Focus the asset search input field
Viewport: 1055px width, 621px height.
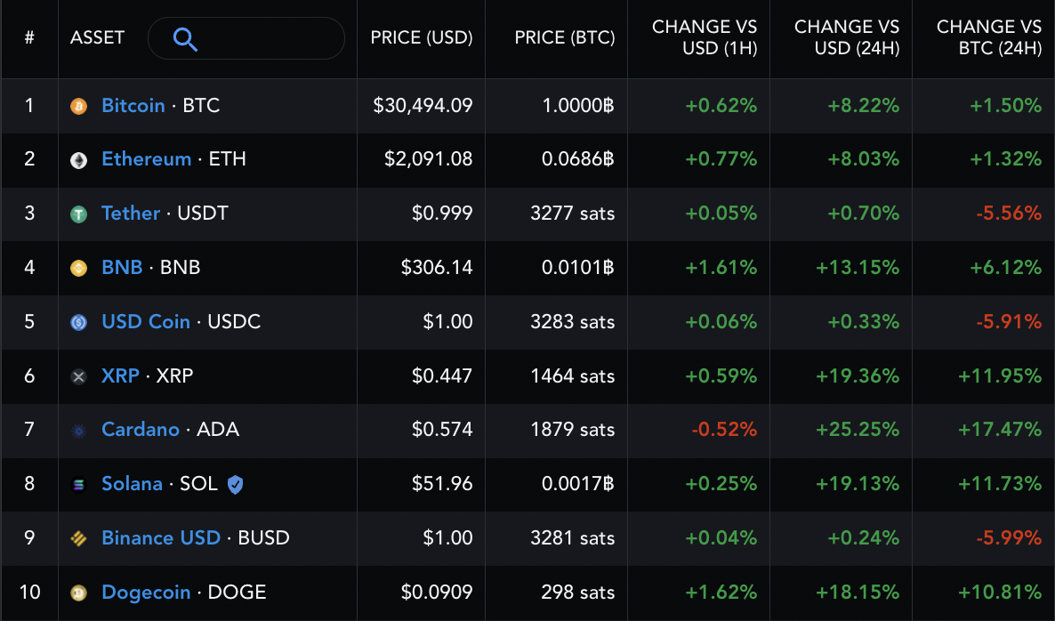coord(267,39)
